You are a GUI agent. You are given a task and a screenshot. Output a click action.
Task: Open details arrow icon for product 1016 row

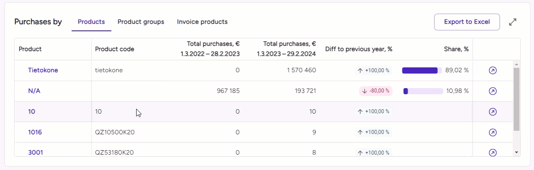tap(492, 132)
